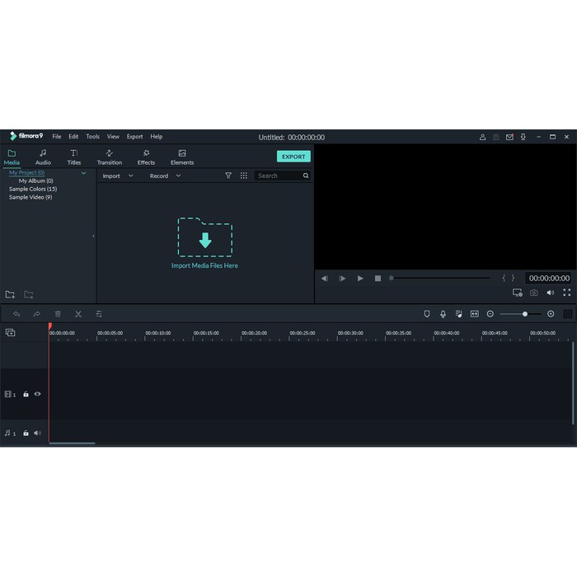Image resolution: width=577 pixels, height=577 pixels.
Task: Switch to the Transition tab
Action: 109,157
